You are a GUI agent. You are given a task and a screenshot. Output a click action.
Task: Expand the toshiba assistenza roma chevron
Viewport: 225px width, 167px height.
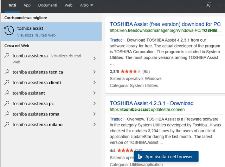[95, 114]
